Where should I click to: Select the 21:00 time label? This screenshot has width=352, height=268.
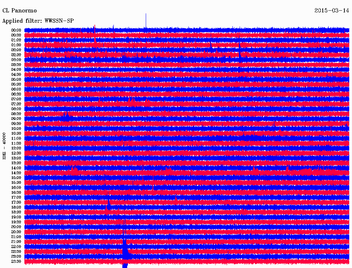coord(16,237)
